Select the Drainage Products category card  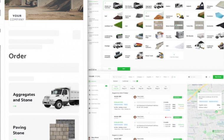[x=113, y=55]
